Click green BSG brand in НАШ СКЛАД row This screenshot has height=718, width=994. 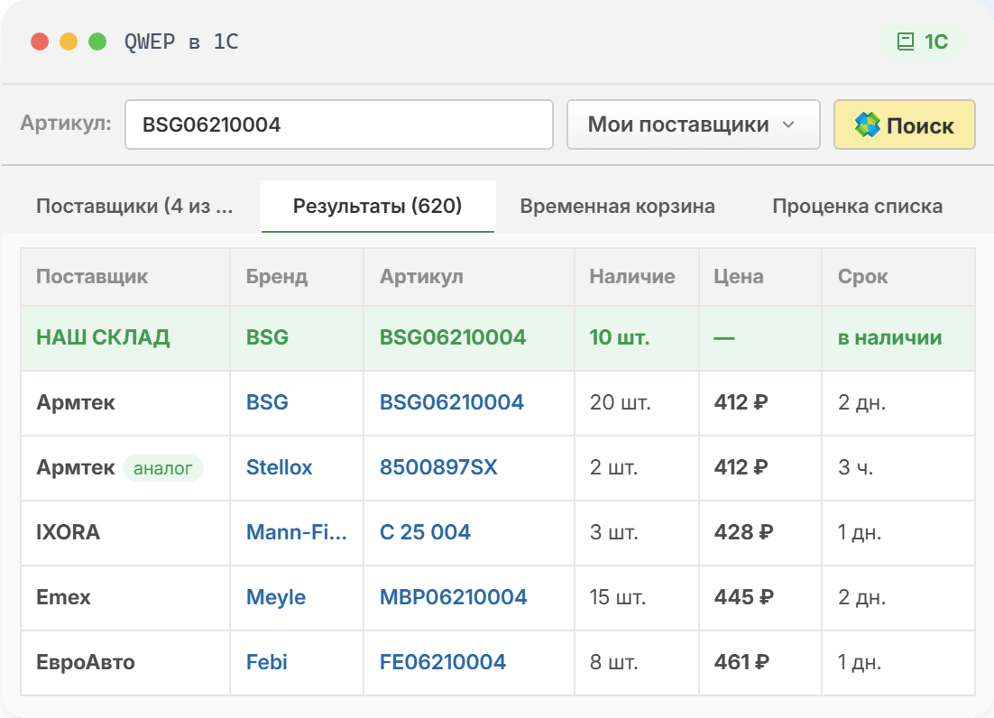pyautogui.click(x=267, y=337)
